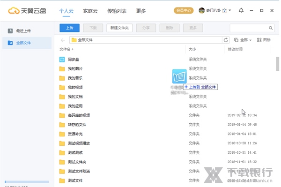The width and height of the screenshot is (281, 187).
Task: Click the 全部文件 sidebar icon
Action: (10, 43)
